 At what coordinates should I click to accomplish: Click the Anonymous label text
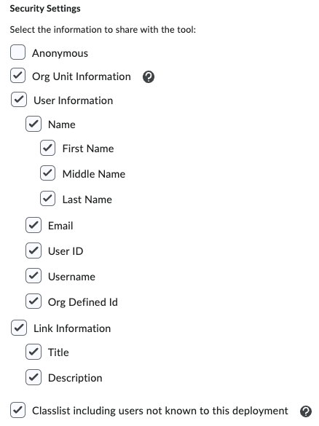coord(60,53)
